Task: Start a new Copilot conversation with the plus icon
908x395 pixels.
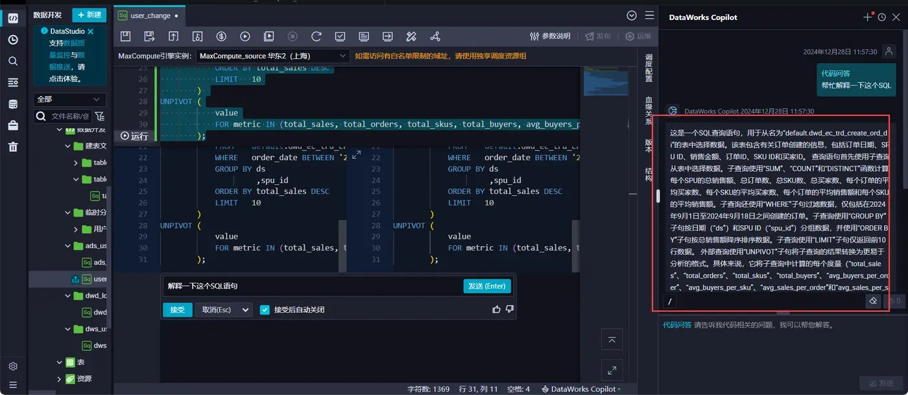Action: point(868,18)
